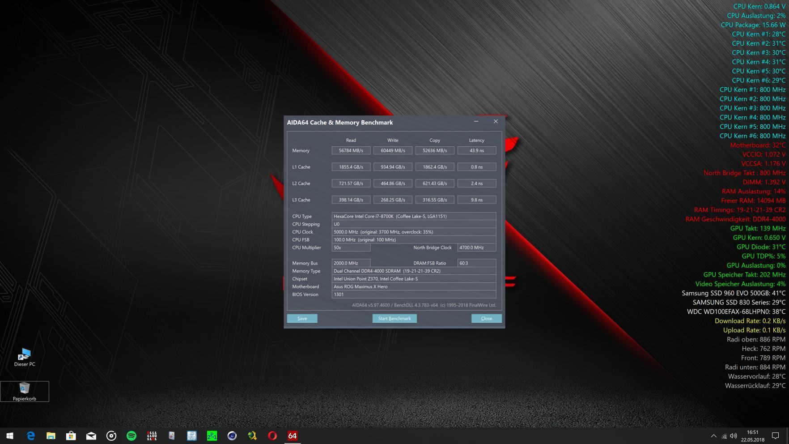Click the Memory Type DDR4-4000 field

[414, 271]
